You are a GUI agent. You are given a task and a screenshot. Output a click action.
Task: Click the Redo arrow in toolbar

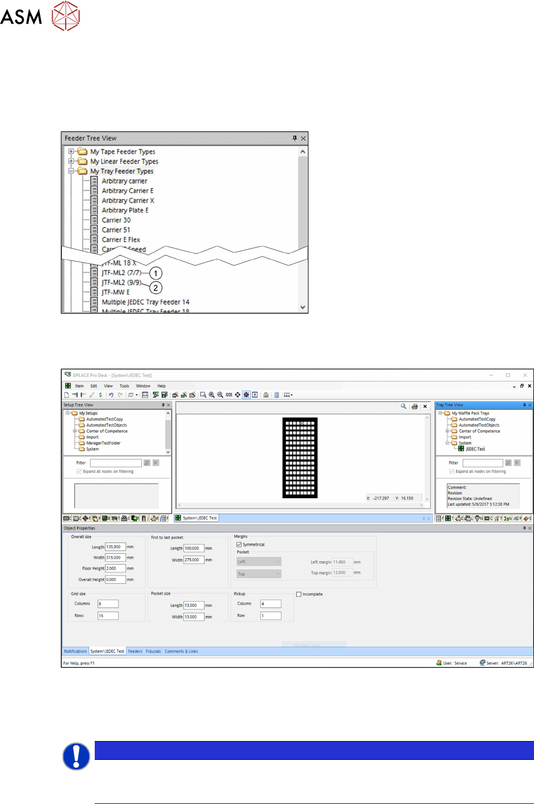120,394
